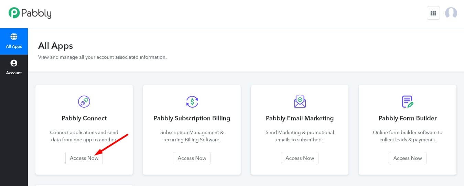Click the Form Builder document icon
Image resolution: width=464 pixels, height=186 pixels.
click(x=408, y=101)
